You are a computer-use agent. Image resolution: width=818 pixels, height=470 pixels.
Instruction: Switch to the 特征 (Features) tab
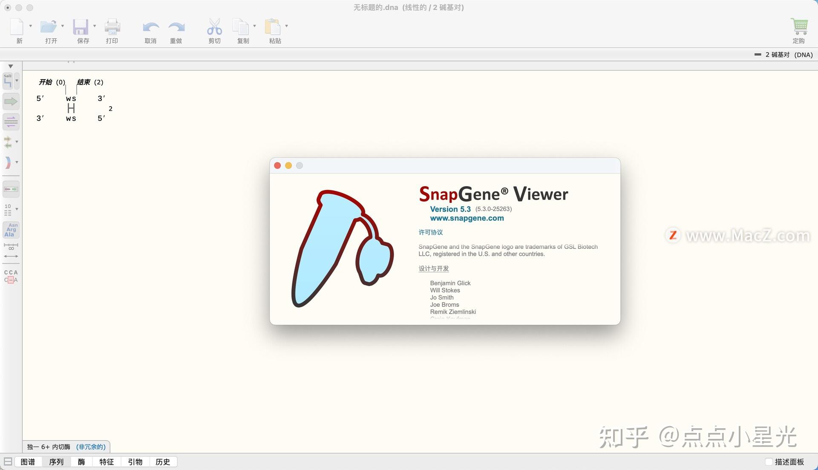(107, 461)
